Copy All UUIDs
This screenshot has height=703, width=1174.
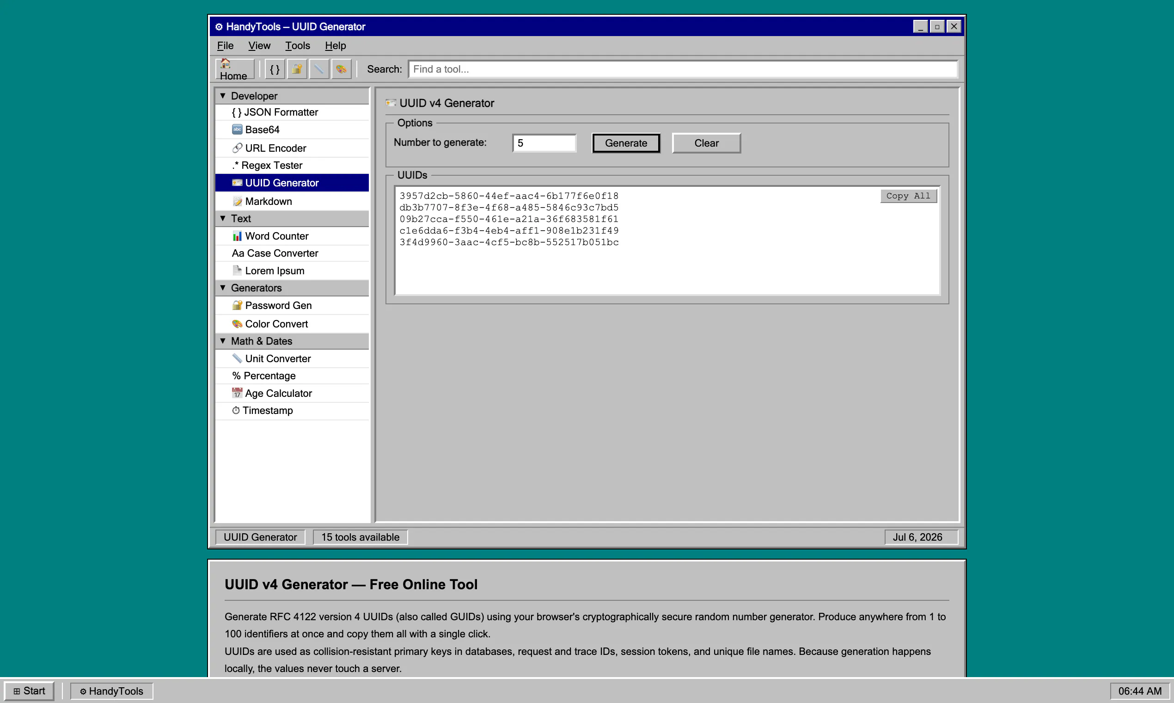pos(908,196)
